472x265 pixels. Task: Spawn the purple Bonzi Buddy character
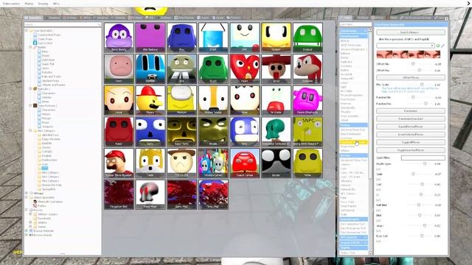(x=119, y=38)
